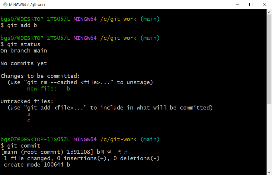The image size is (272, 175).
Task: Click the untracked file "a" shown in red
Action: (x=29, y=114)
